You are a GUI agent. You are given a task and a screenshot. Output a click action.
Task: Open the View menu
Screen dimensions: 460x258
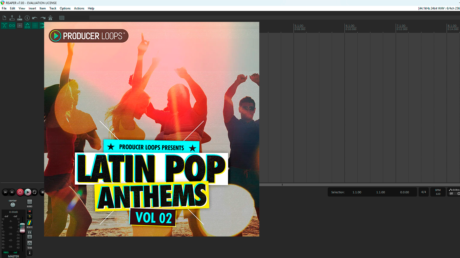click(22, 8)
